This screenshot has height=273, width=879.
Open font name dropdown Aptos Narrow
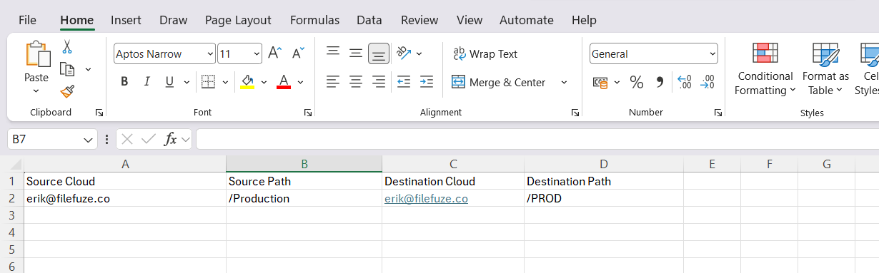coord(209,54)
